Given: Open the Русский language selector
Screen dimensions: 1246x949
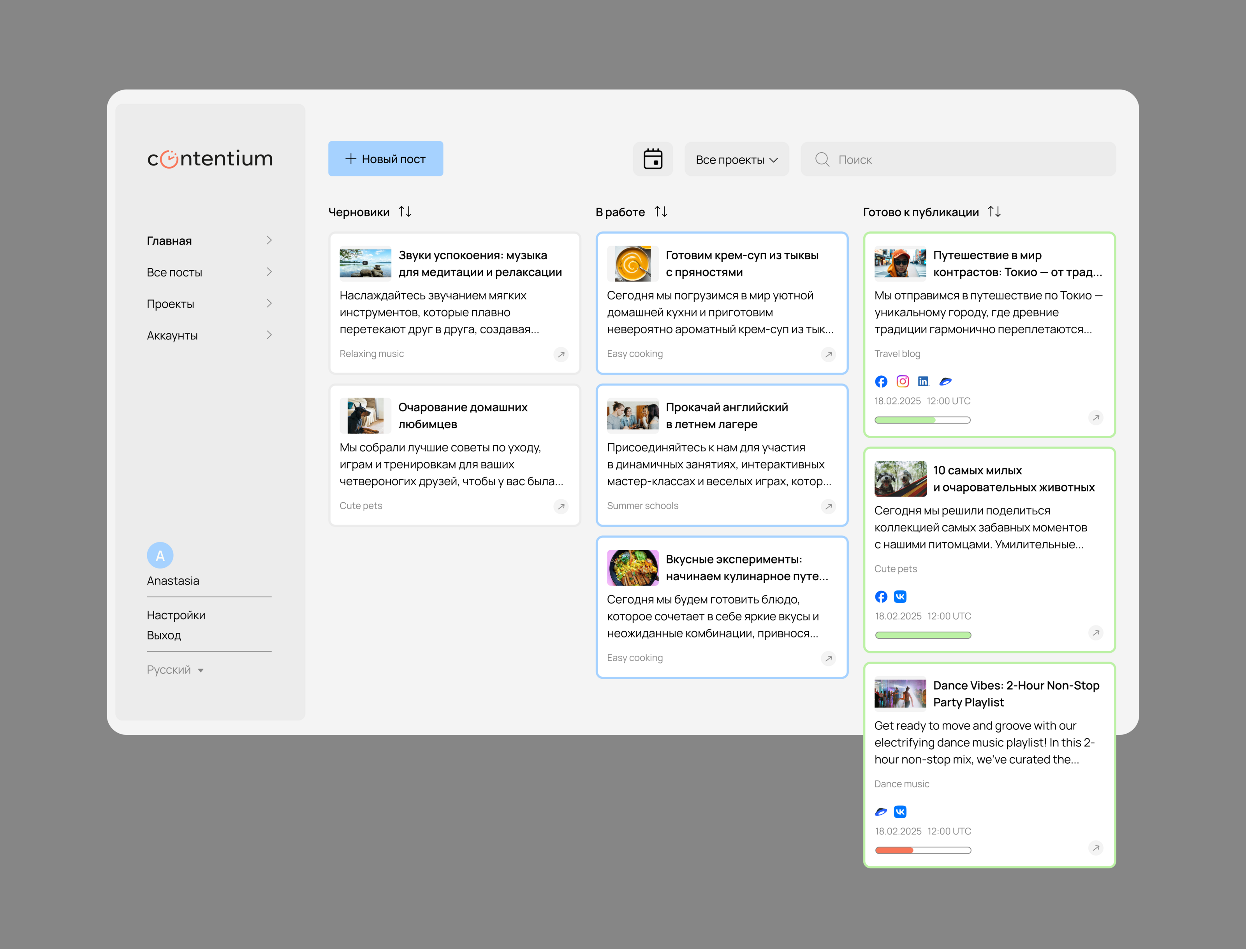Looking at the screenshot, I should [175, 670].
